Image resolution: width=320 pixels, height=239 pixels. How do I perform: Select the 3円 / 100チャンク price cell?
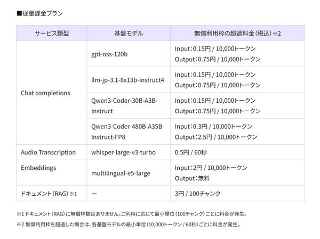(x=197, y=193)
